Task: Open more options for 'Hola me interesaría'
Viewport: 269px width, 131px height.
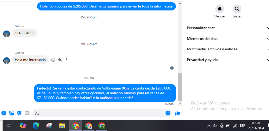Action: click(67, 60)
